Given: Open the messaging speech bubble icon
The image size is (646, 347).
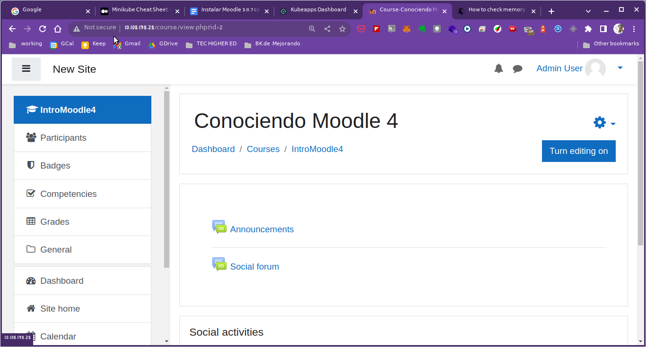Looking at the screenshot, I should pyautogui.click(x=518, y=69).
